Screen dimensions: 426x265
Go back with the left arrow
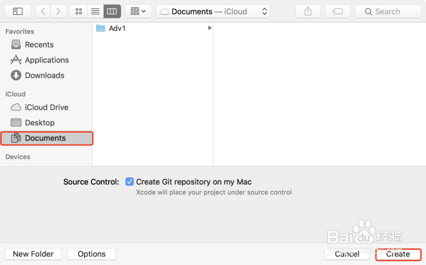(43, 12)
